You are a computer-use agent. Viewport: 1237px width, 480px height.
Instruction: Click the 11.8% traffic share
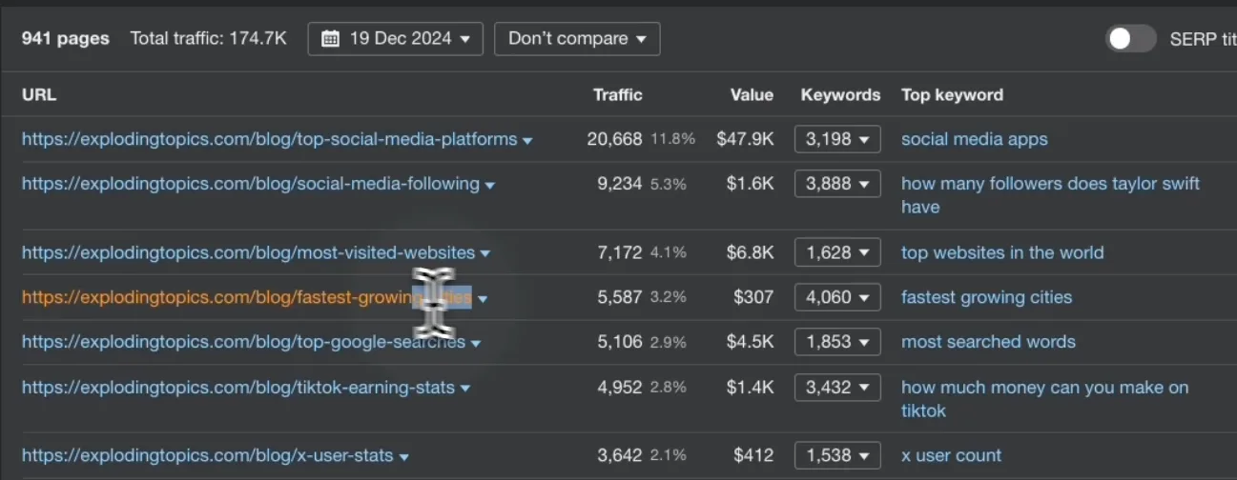tap(672, 139)
